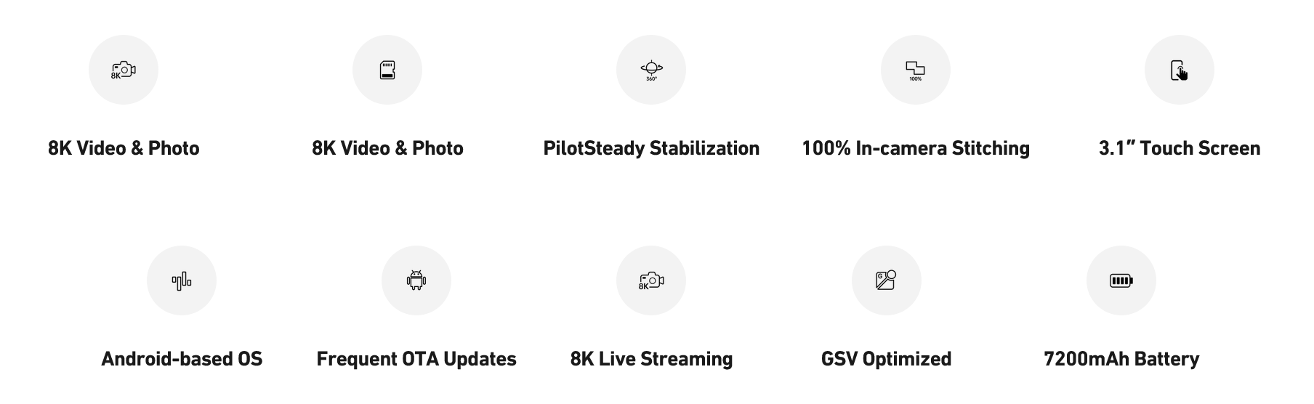Click the 8K Video & Photo label under the SD card icon
Screen dimensions: 1314x404
pyautogui.click(x=387, y=148)
